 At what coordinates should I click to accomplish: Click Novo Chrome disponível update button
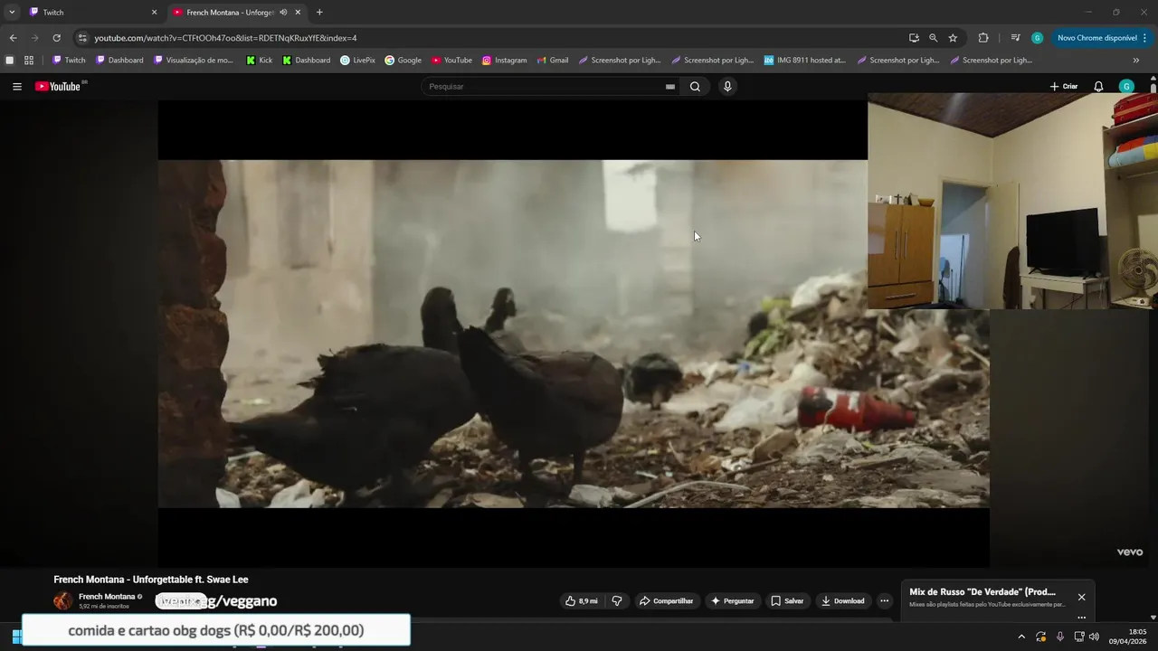(1096, 38)
